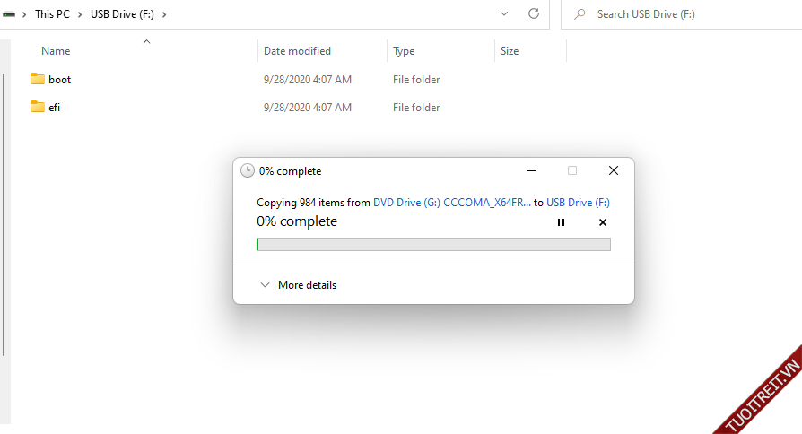This screenshot has width=802, height=434.
Task: Select the efi folder icon
Action: 37,107
